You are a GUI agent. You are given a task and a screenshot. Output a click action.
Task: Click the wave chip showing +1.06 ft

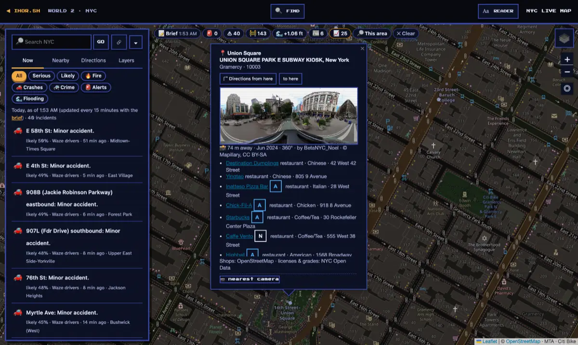[289, 34]
